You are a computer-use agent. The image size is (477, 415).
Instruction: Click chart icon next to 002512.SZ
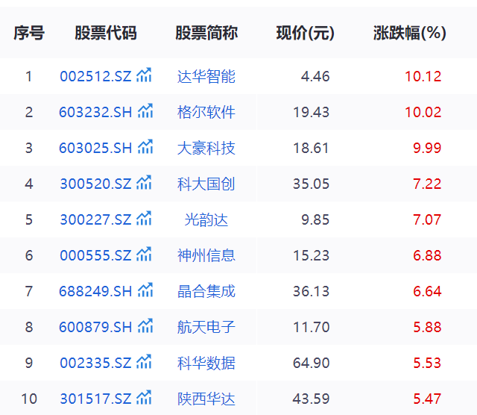(x=145, y=75)
